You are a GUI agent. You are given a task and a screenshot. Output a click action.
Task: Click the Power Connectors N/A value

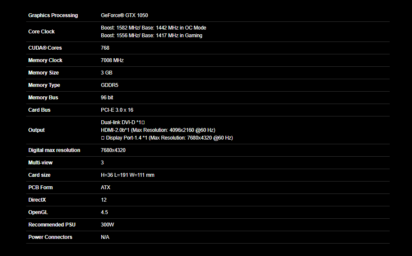point(105,237)
